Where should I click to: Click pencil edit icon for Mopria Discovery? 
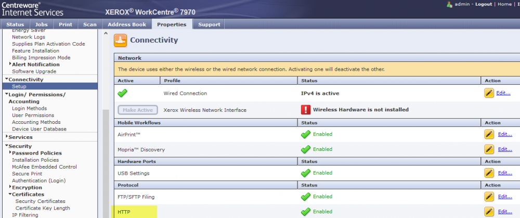point(489,149)
